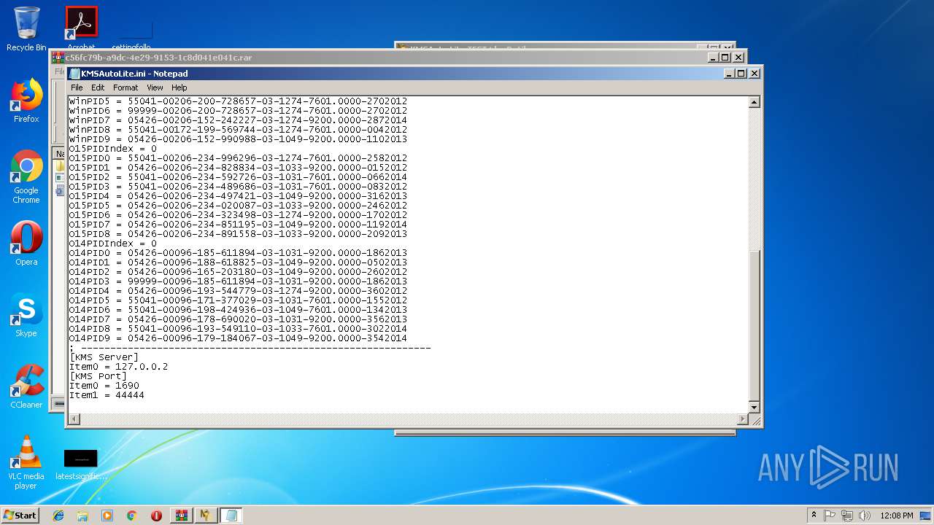The width and height of the screenshot is (934, 525).
Task: Open volume control tray icon
Action: [x=864, y=516]
